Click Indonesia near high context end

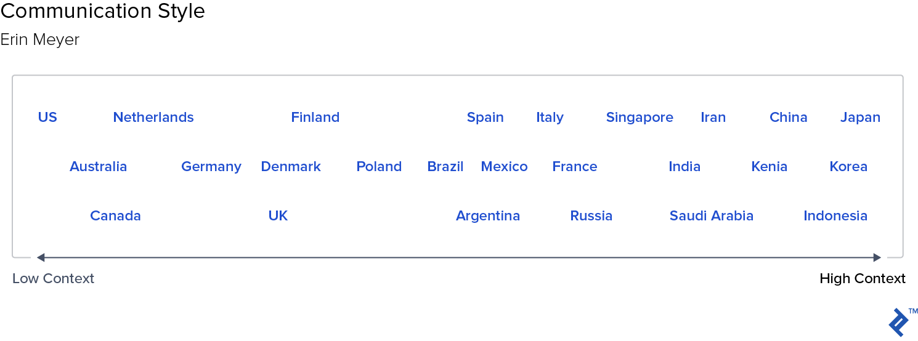(x=835, y=215)
